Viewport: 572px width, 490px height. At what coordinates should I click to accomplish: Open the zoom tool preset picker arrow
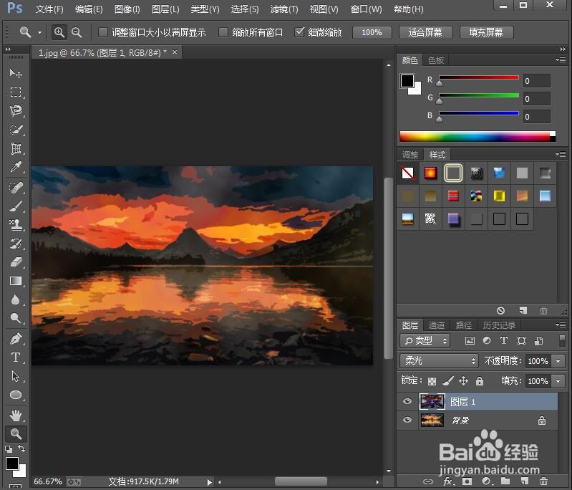pyautogui.click(x=39, y=32)
